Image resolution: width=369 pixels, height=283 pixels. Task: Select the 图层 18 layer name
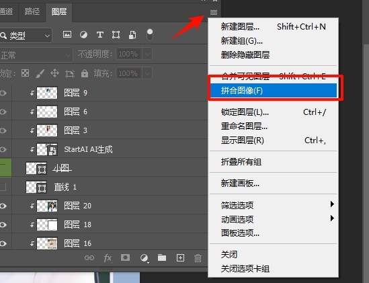tap(78, 225)
